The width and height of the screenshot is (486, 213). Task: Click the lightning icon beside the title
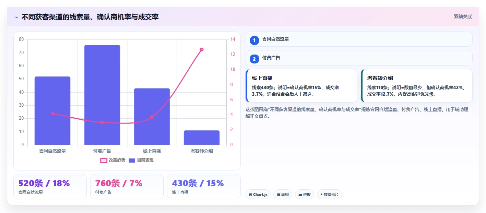[16, 17]
